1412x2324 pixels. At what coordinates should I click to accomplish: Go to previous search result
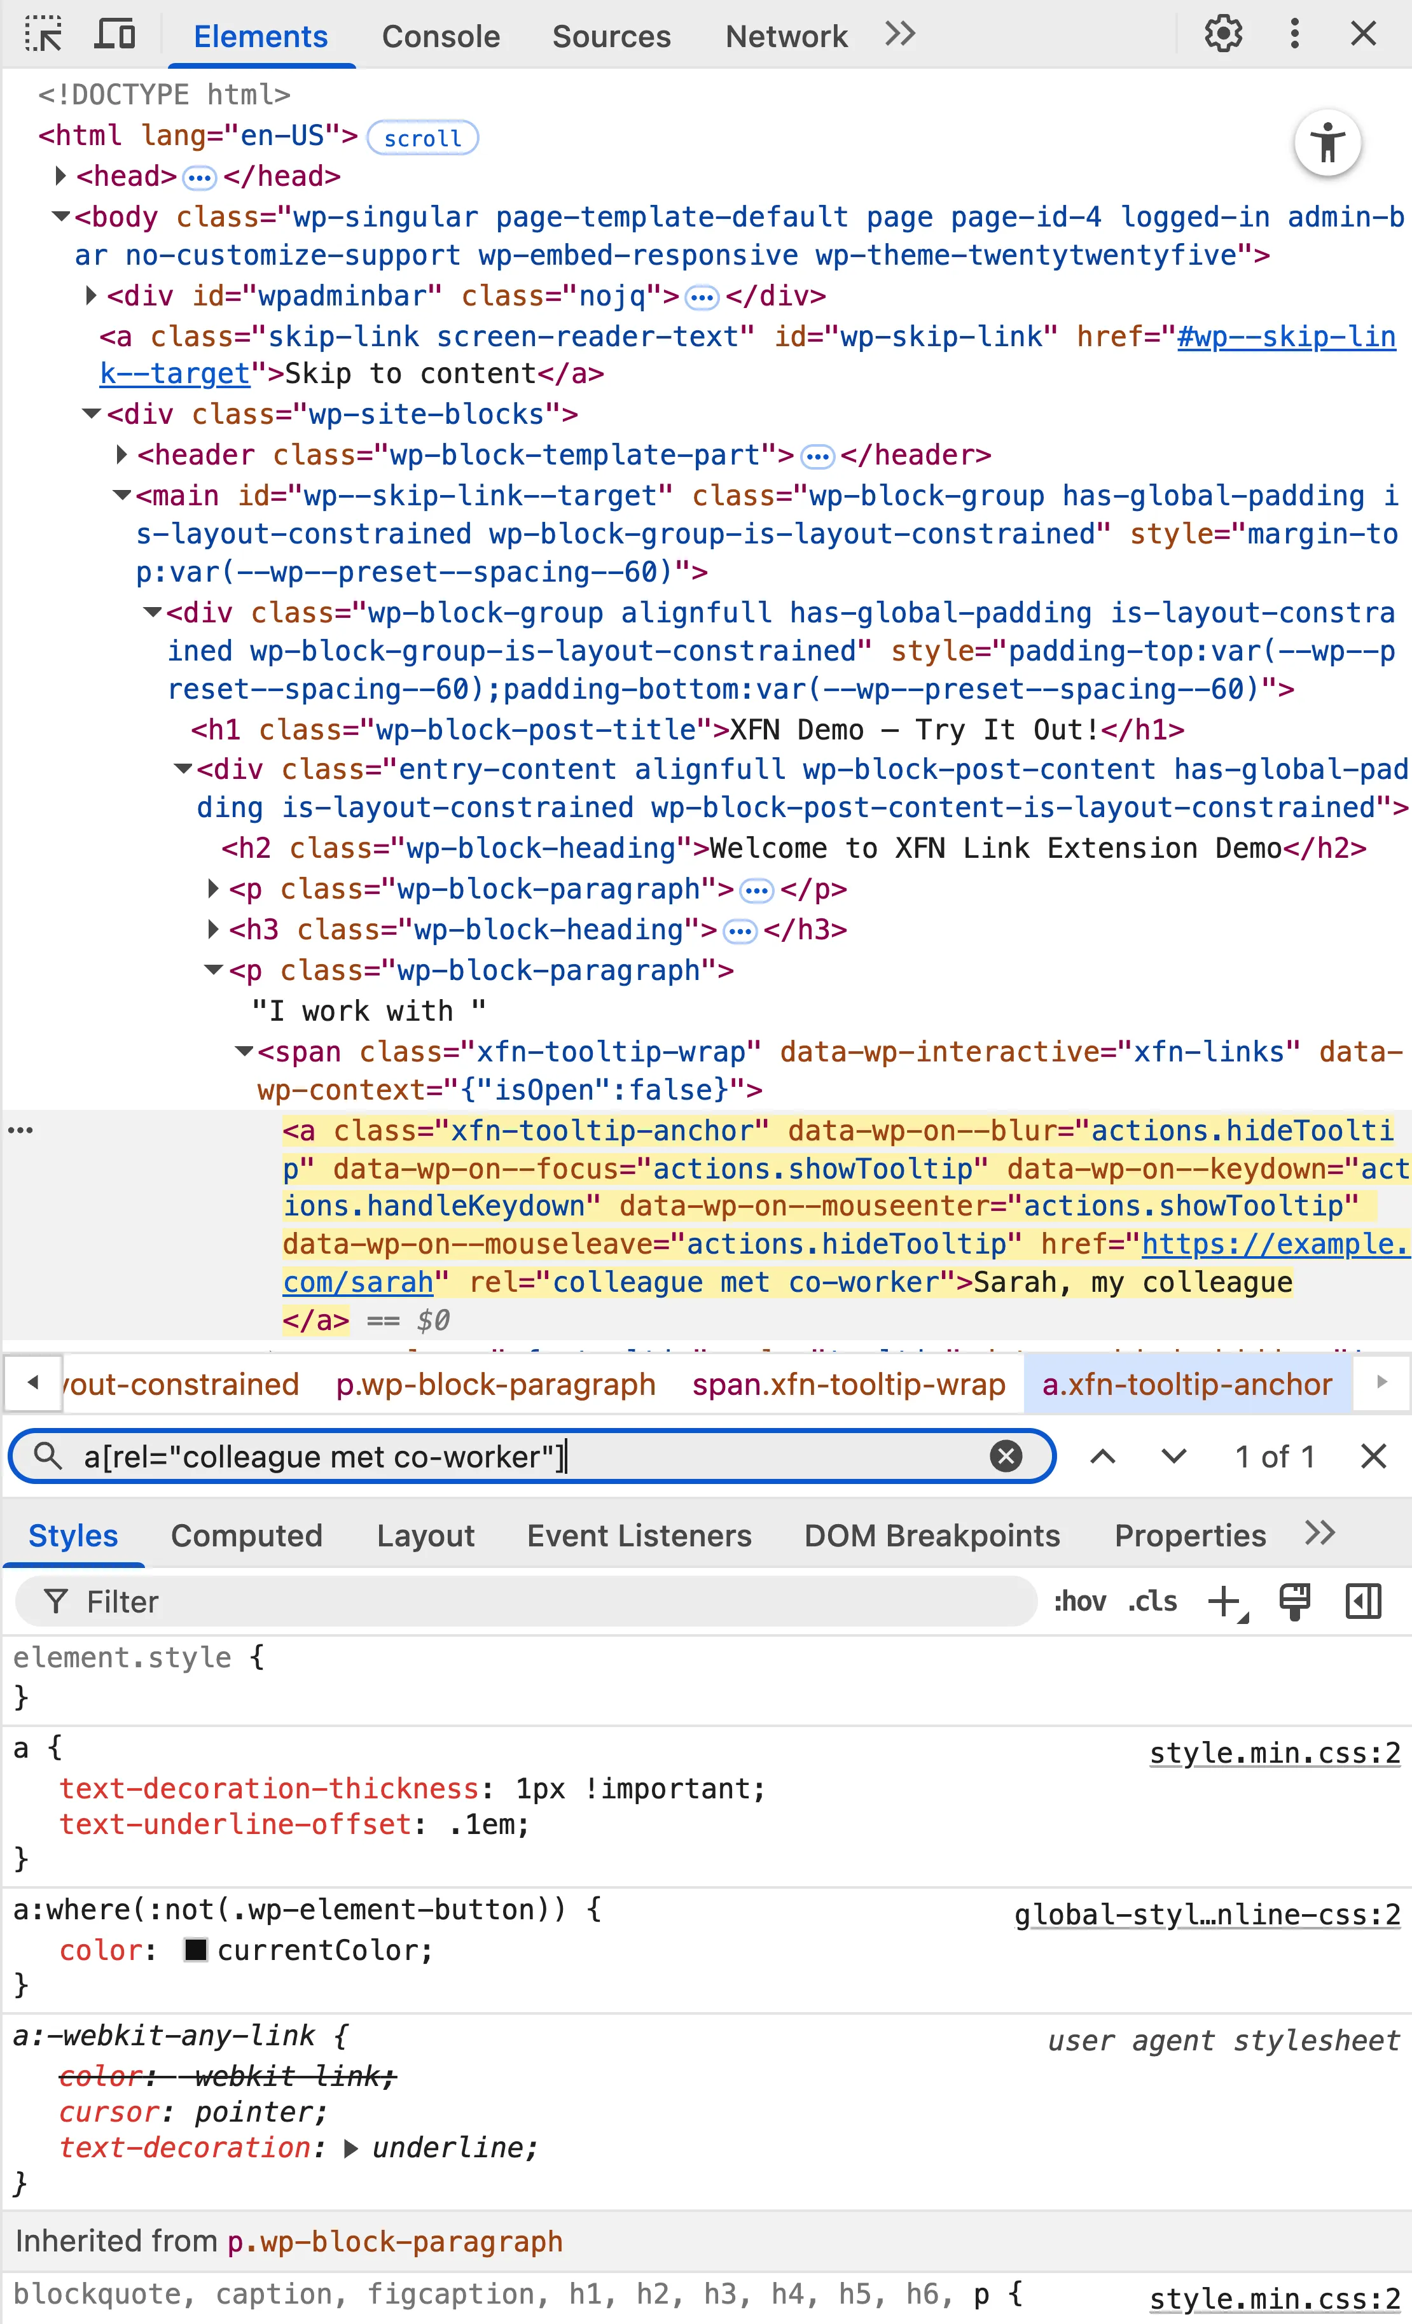(x=1103, y=1456)
